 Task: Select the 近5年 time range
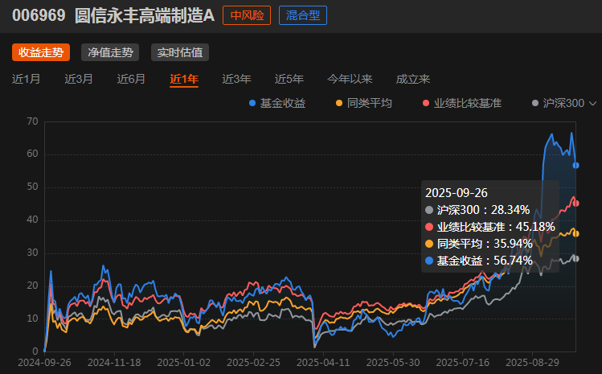click(289, 79)
